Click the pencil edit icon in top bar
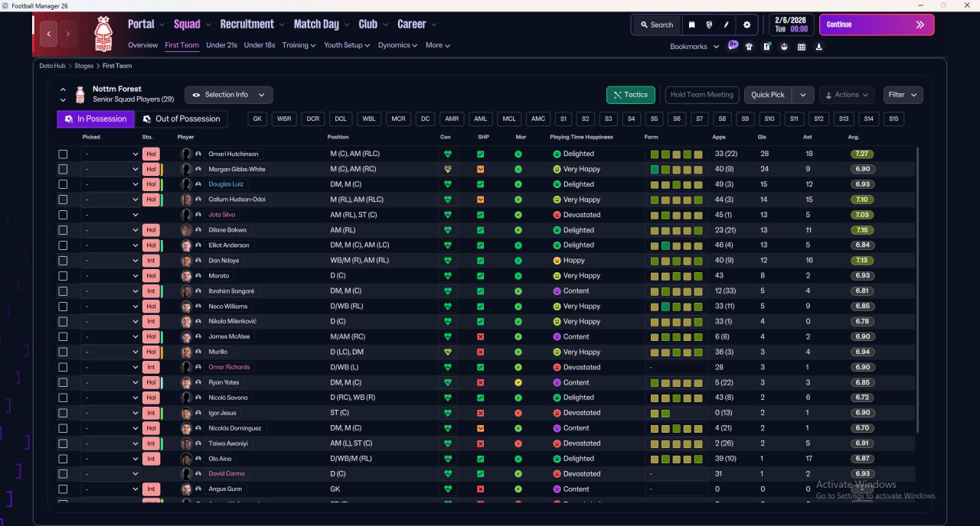The height and width of the screenshot is (526, 980). pos(726,24)
